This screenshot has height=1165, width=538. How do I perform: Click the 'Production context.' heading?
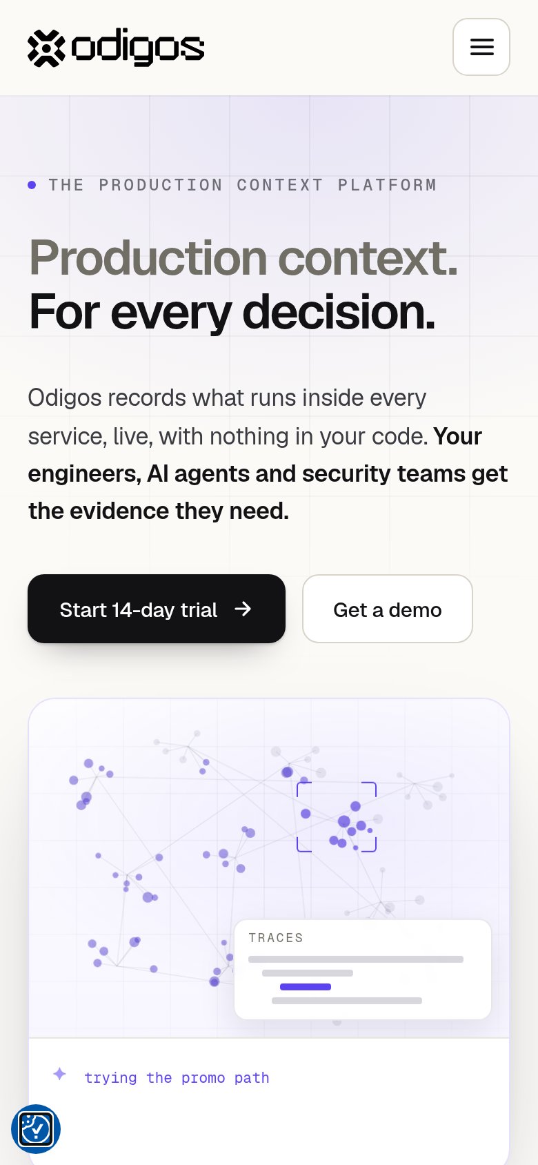tap(243, 258)
